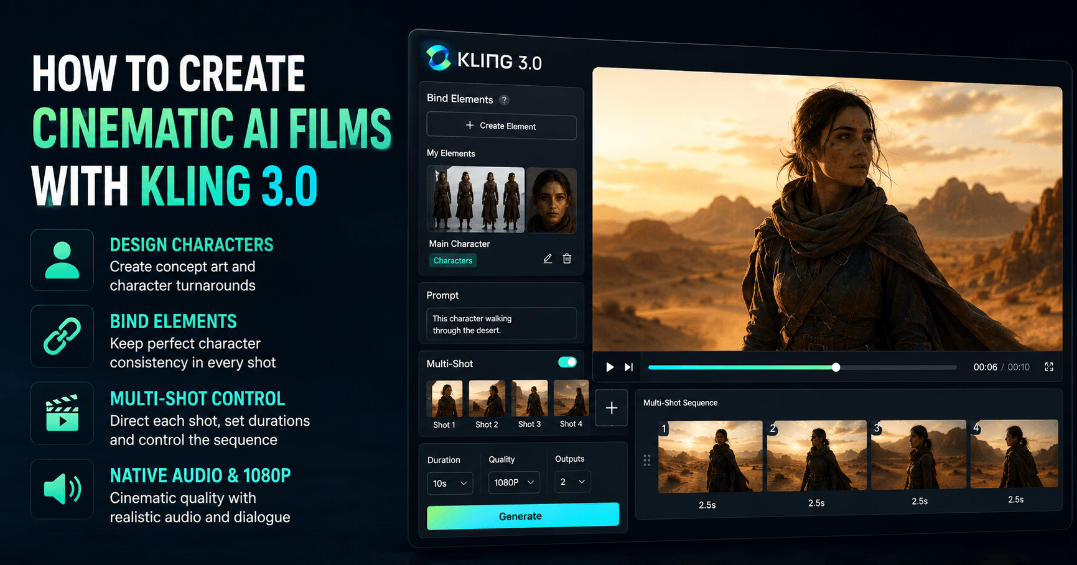Add a new shot with the plus button
The image size is (1077, 565).
tap(612, 408)
